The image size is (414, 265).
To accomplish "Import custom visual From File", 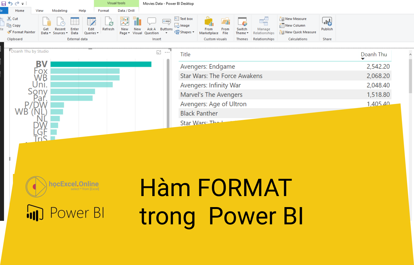I will click(x=225, y=26).
